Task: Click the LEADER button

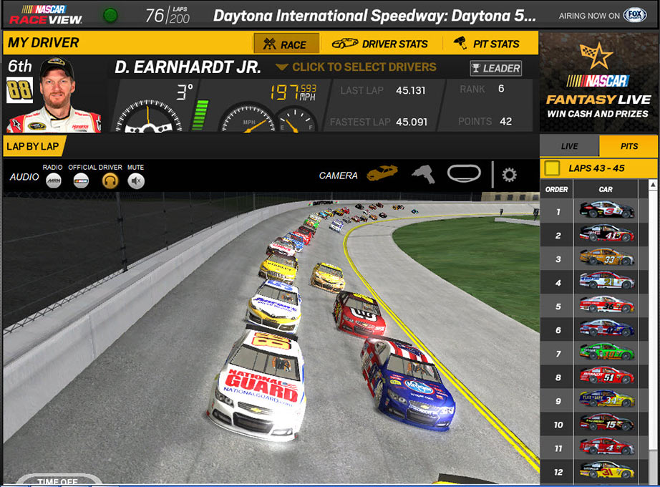Action: tap(495, 68)
